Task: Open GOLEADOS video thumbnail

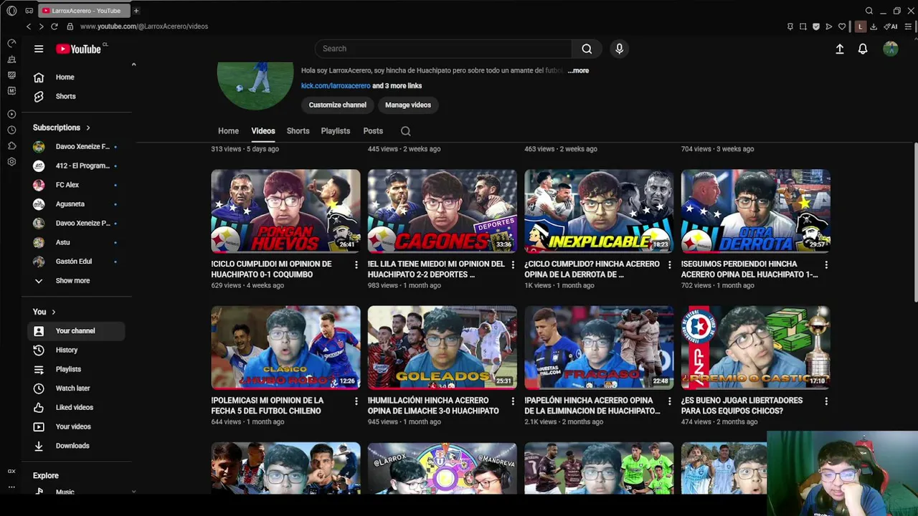Action: click(x=443, y=348)
